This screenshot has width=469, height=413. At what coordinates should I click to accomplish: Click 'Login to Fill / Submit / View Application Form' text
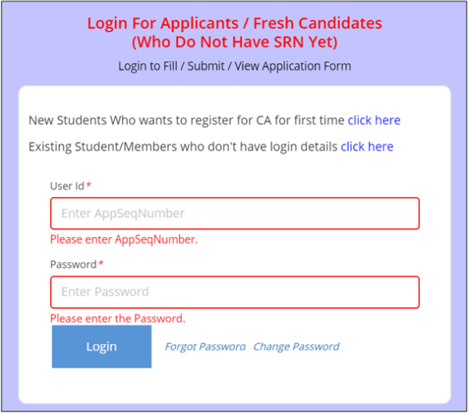tap(234, 66)
